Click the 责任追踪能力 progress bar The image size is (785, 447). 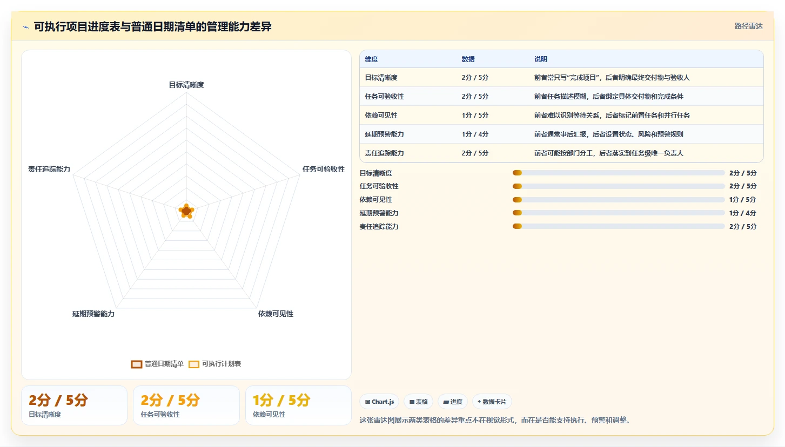coord(619,226)
